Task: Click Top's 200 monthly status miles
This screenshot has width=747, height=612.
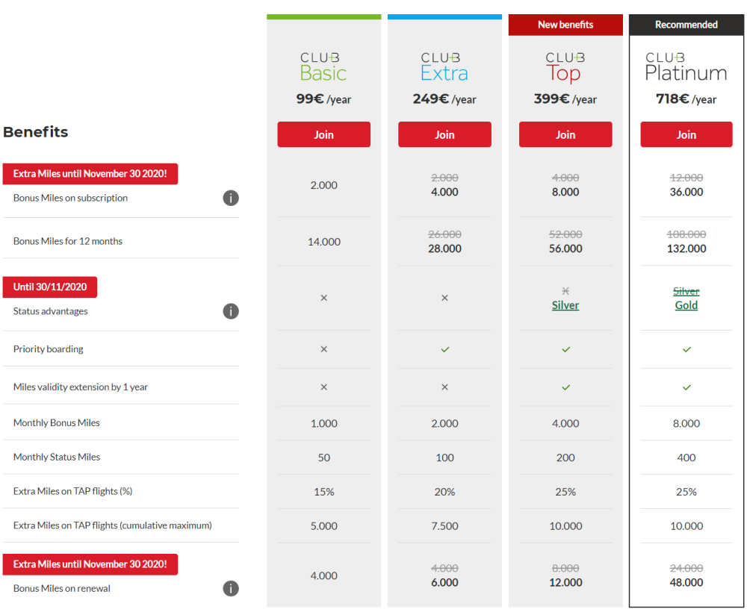Action: pos(565,458)
